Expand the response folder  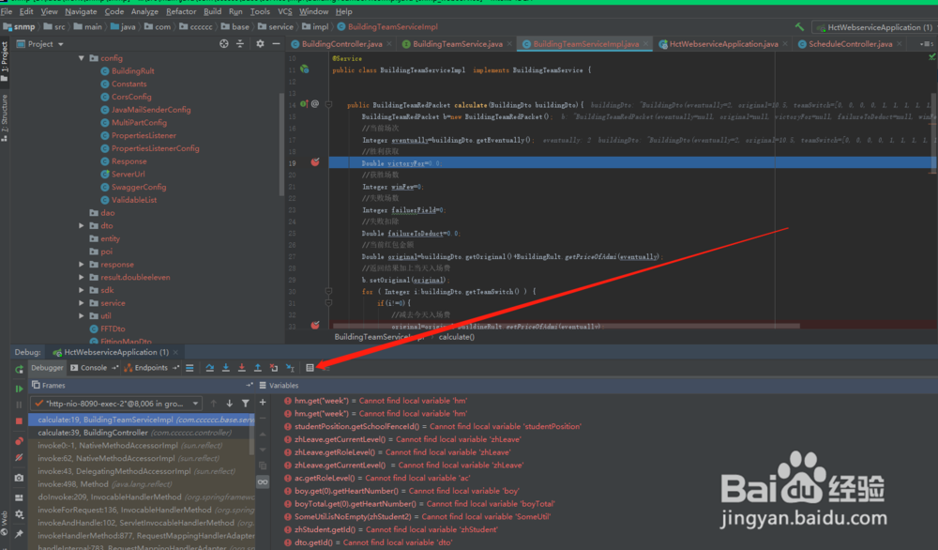tap(82, 264)
